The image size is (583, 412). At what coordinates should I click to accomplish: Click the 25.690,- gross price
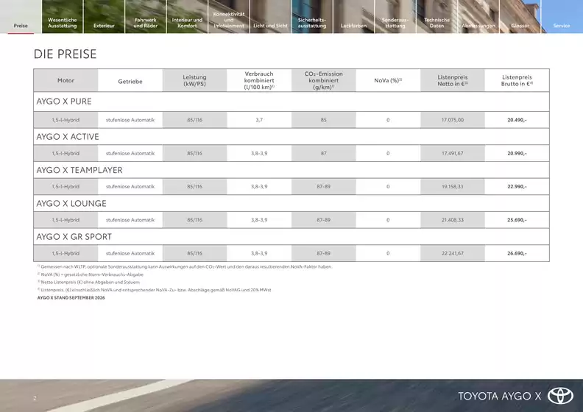click(517, 220)
